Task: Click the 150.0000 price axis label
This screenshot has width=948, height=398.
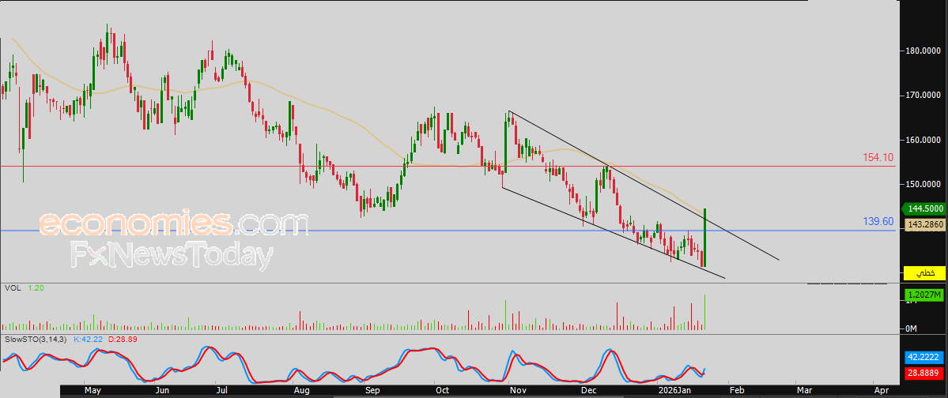Action: coord(923,184)
